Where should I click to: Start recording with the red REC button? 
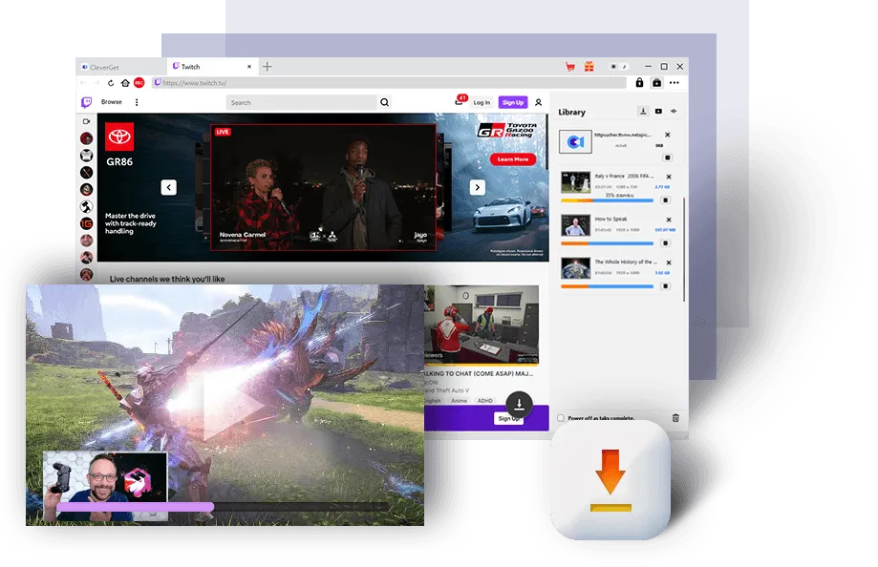point(139,83)
